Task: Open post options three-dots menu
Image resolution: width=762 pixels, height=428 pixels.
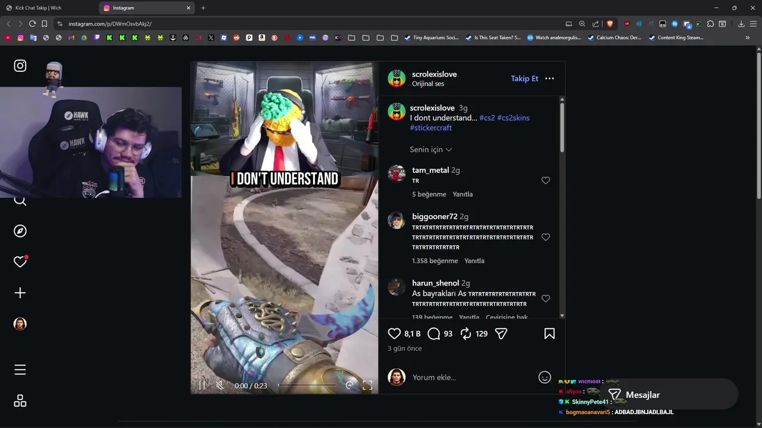Action: tap(549, 78)
